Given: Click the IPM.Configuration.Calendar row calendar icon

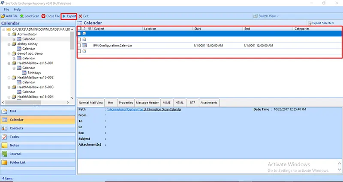Looking at the screenshot, I should (84, 45).
